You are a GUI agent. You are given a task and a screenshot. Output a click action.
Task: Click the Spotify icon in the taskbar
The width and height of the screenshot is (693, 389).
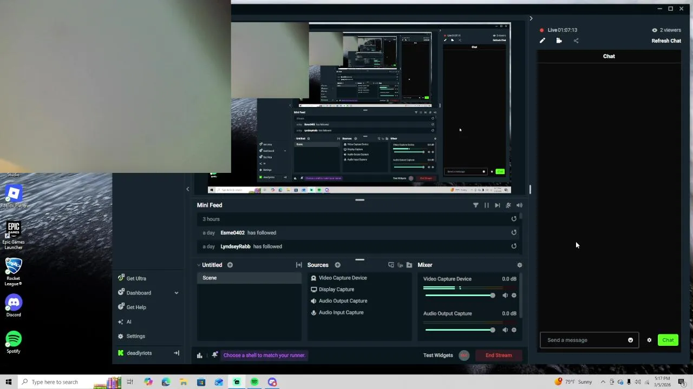(x=254, y=382)
